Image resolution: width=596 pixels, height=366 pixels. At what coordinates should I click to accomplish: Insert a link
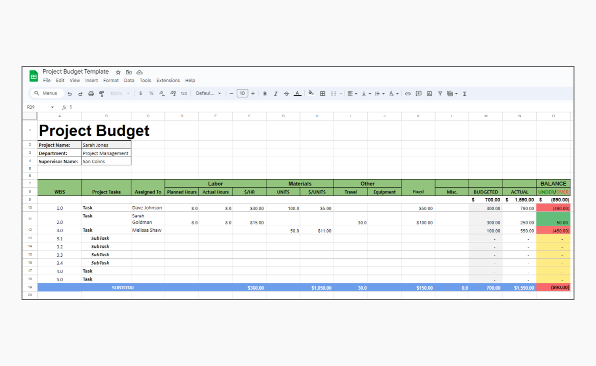click(x=408, y=93)
